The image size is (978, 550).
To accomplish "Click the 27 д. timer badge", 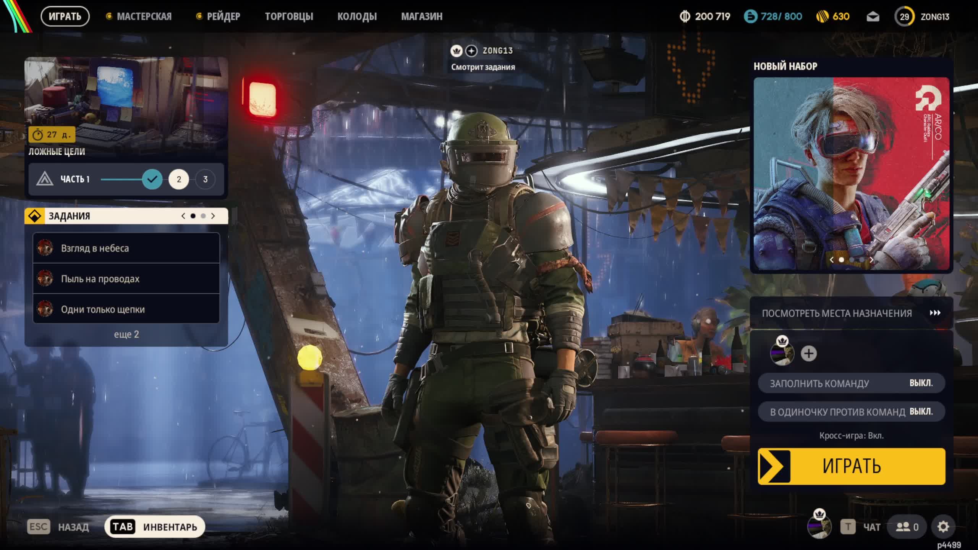I will click(52, 134).
